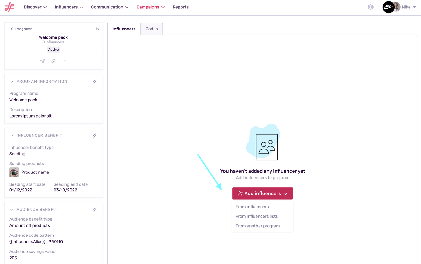Open the Campaigns dropdown menu
The height and width of the screenshot is (264, 421).
point(150,7)
